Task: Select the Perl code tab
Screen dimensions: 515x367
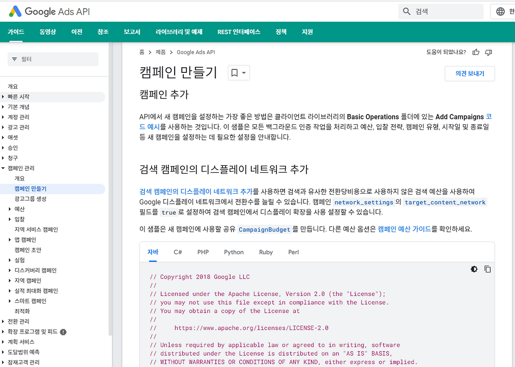Action: point(294,252)
